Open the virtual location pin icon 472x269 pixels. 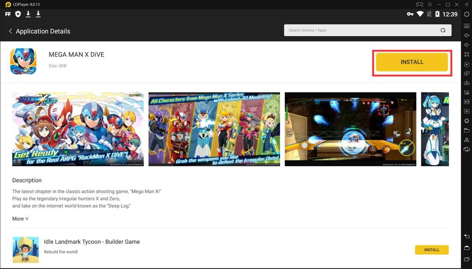click(x=466, y=140)
